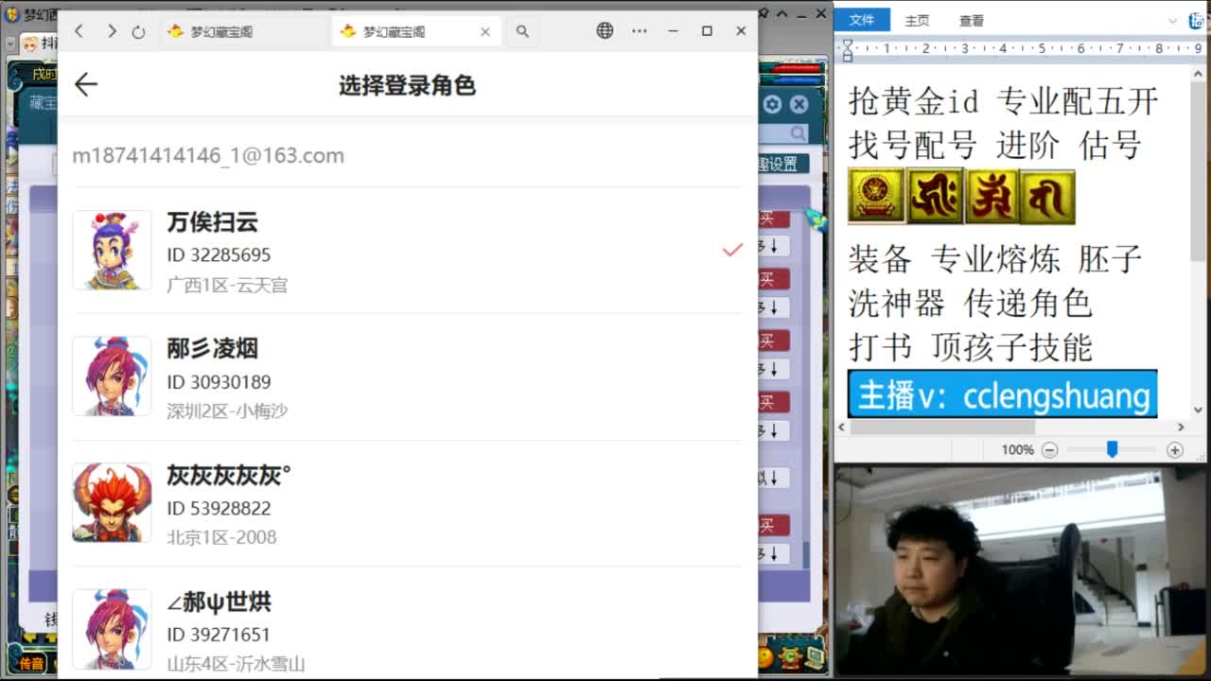Click the back arrow on 选择登录角色 page
Image resolution: width=1211 pixels, height=681 pixels.
click(x=85, y=84)
